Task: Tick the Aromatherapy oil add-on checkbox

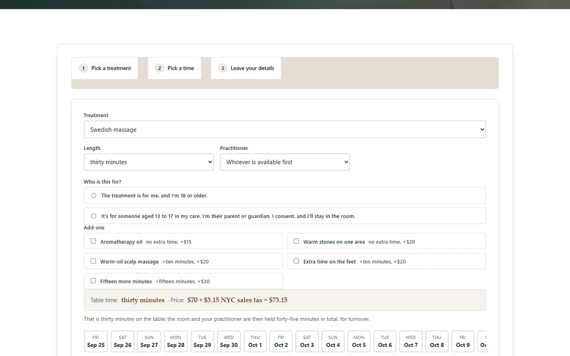Action: 93,241
